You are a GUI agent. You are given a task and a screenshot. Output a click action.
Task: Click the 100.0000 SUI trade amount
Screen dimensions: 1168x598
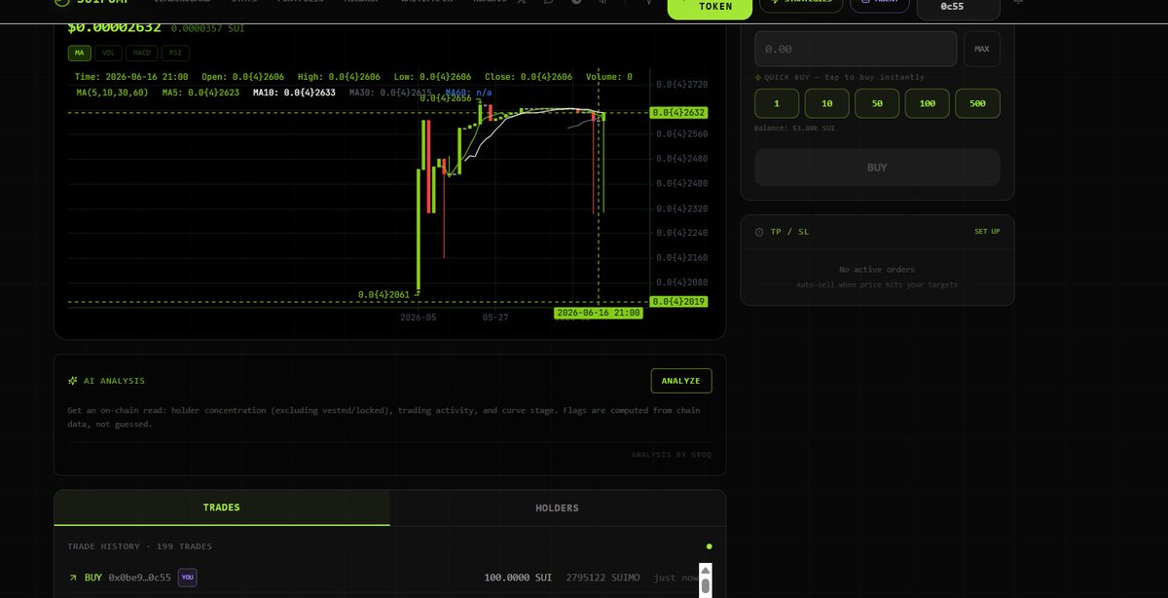[x=520, y=578]
